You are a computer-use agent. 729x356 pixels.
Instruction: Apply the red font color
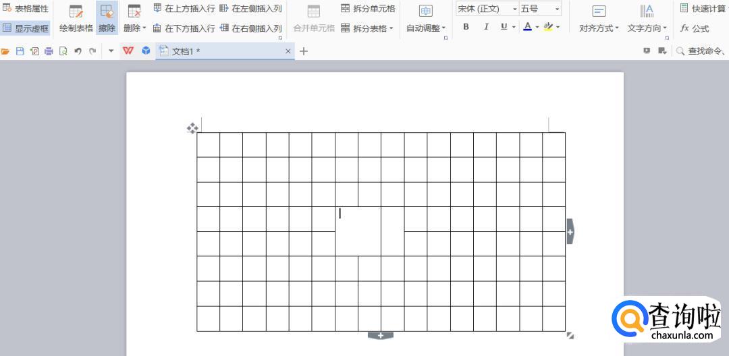[527, 27]
